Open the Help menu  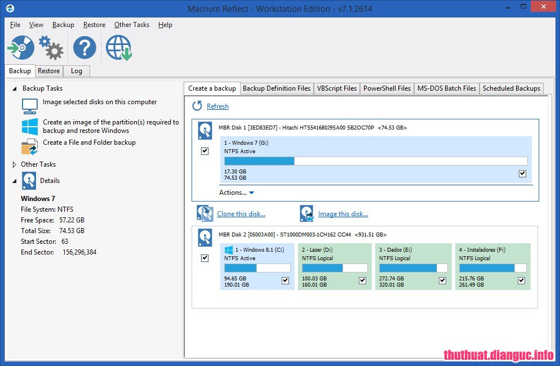click(x=166, y=25)
